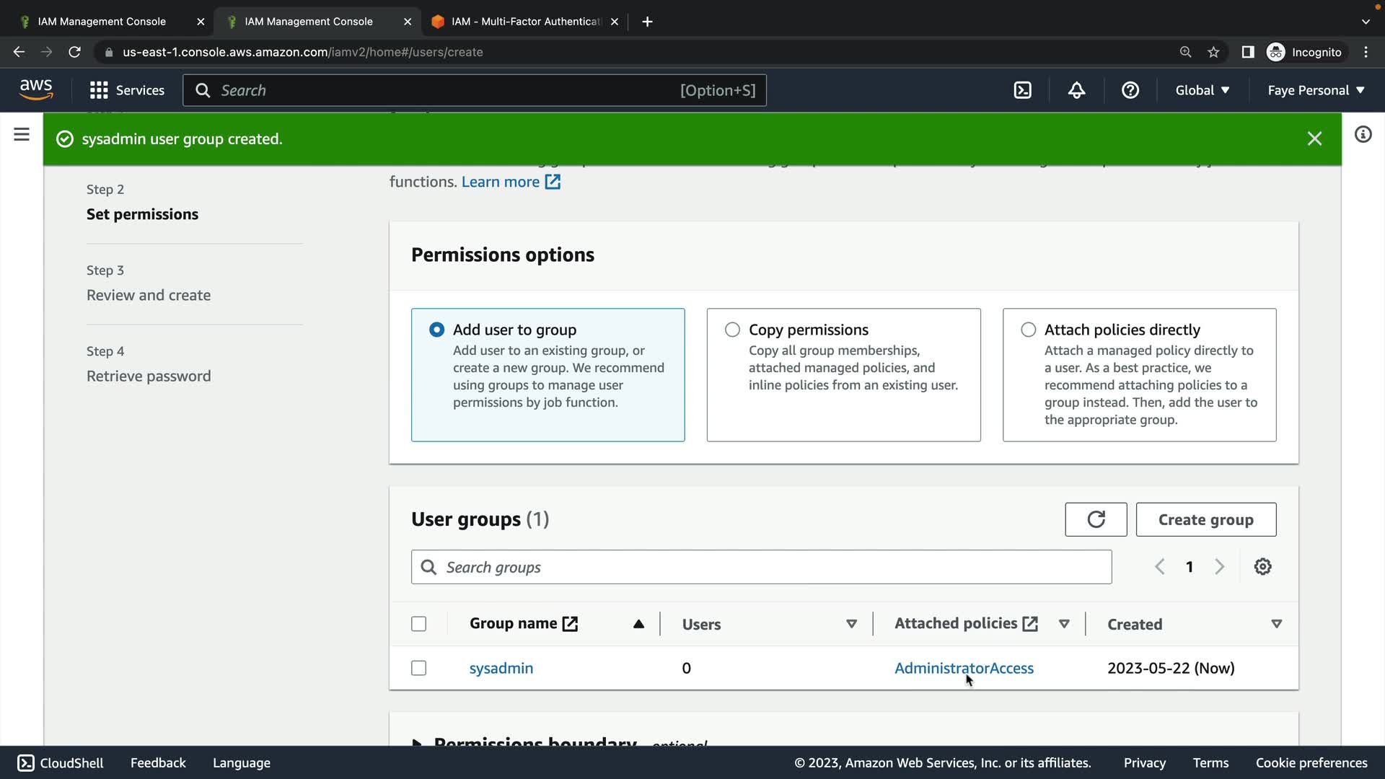Toggle the left hamburger navigation menu
This screenshot has height=779, width=1385.
click(x=22, y=135)
